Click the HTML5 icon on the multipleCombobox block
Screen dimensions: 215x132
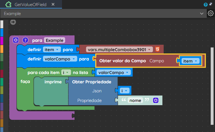coord(157,49)
